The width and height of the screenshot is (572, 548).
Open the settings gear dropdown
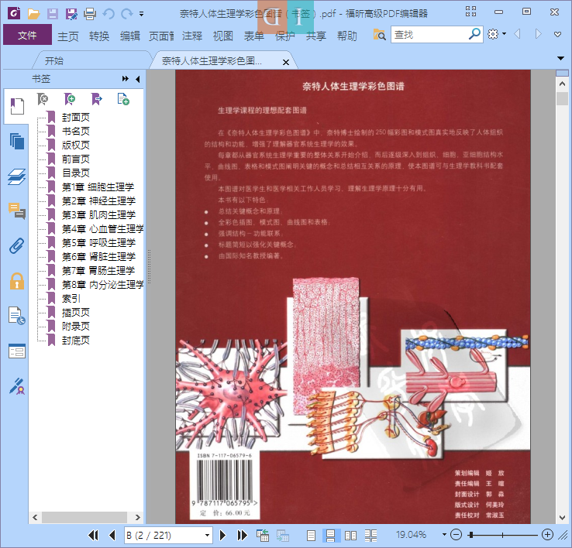[x=497, y=34]
